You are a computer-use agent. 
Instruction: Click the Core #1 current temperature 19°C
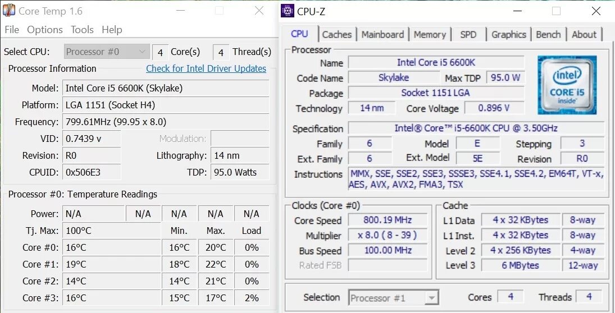pyautogui.click(x=112, y=264)
